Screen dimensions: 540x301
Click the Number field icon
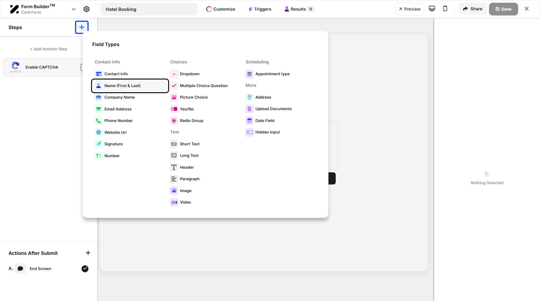(98, 156)
